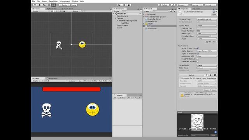Screen dimensions: 249x140
Task: Open the Window menu
Action: 75,1
